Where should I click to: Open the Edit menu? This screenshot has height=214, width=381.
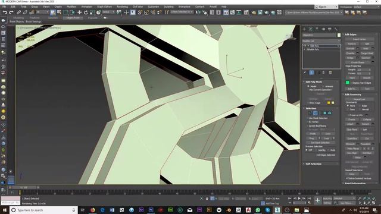[13, 7]
